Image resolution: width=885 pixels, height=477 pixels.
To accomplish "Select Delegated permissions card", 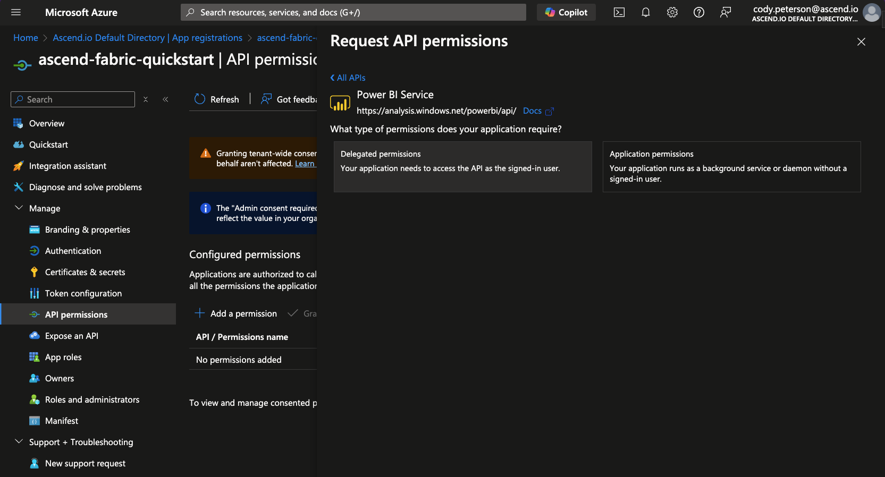I will pos(463,167).
